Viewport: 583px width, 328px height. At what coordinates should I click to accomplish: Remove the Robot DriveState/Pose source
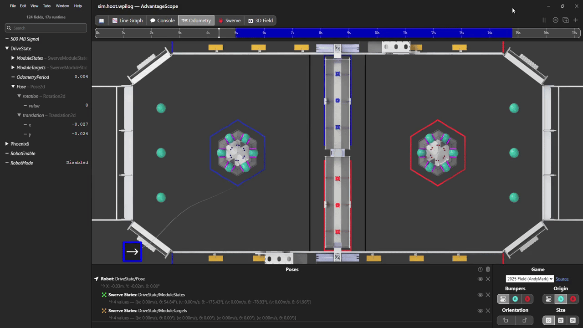point(488,279)
